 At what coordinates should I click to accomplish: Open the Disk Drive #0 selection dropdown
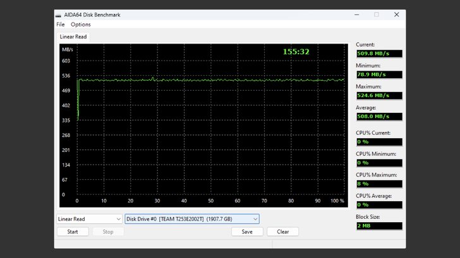click(191, 219)
